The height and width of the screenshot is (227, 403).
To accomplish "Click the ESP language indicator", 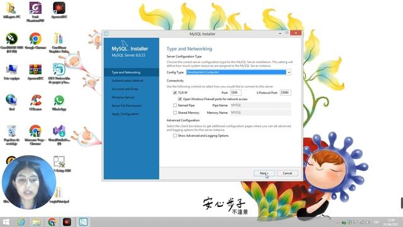I will 377,222.
